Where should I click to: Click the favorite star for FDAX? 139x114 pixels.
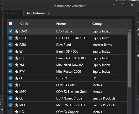17,31
